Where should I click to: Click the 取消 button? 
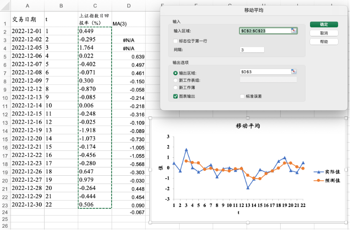[x=324, y=33]
